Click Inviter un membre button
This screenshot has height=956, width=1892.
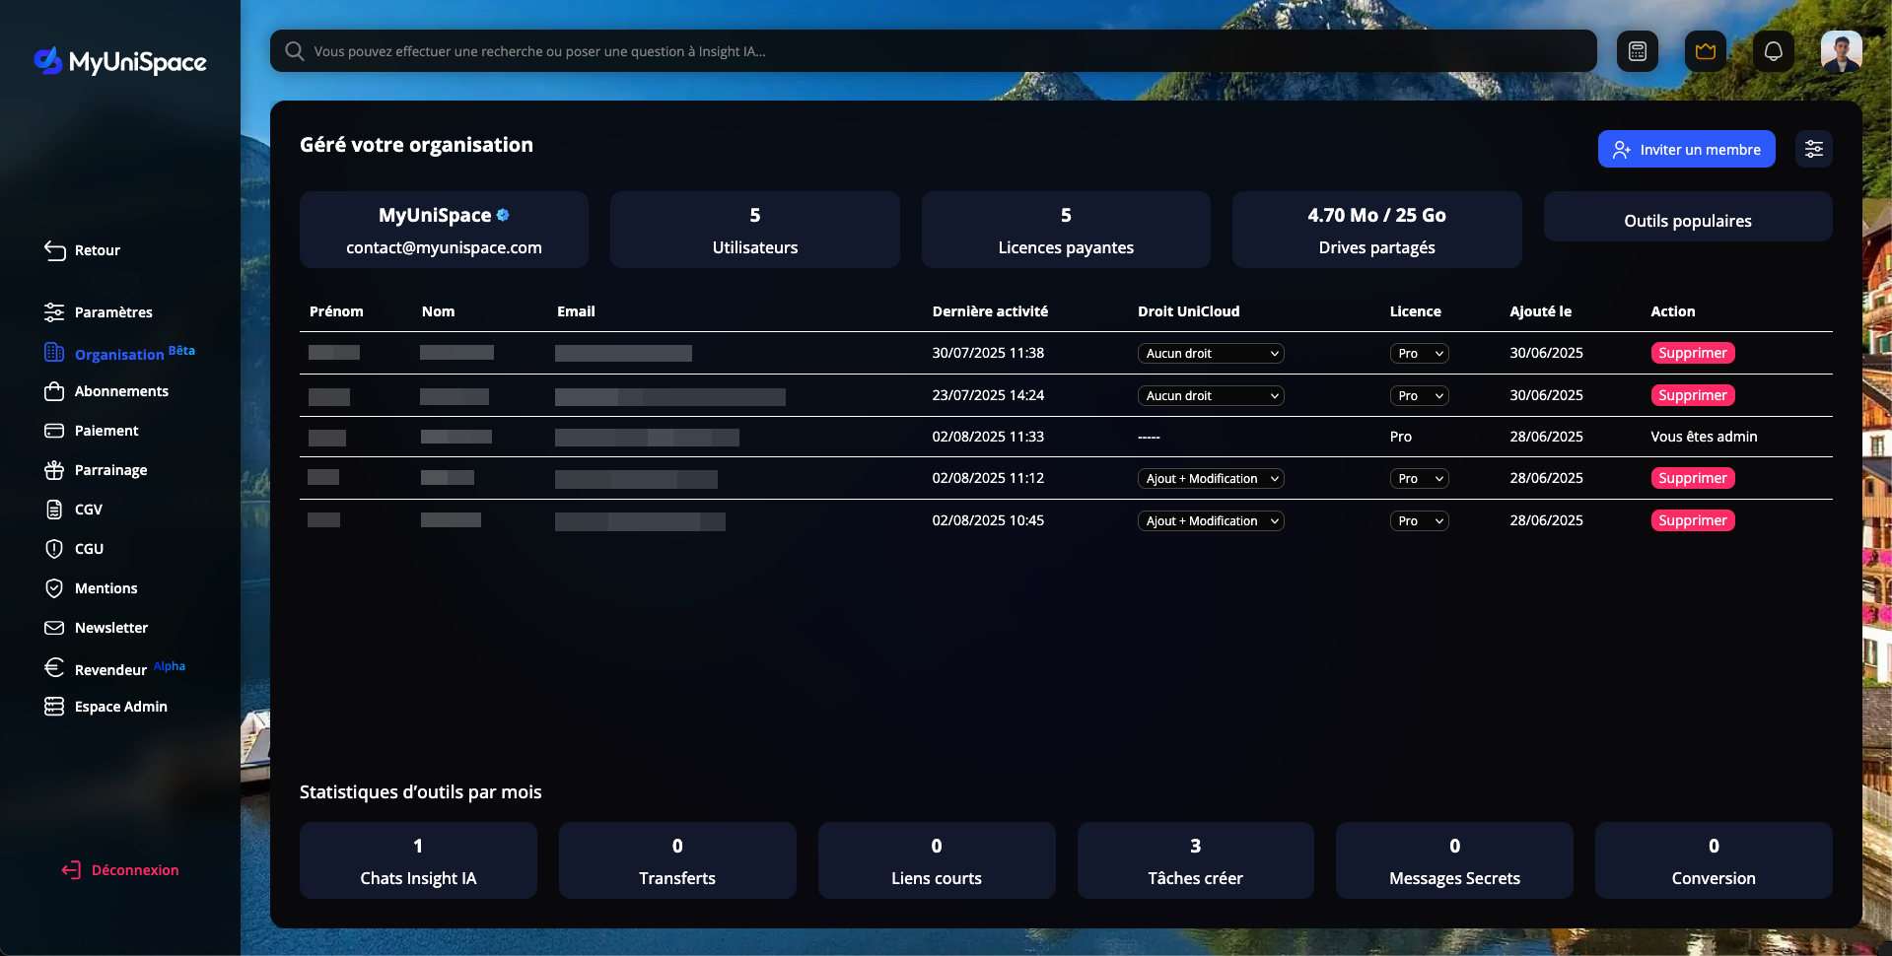tap(1686, 149)
